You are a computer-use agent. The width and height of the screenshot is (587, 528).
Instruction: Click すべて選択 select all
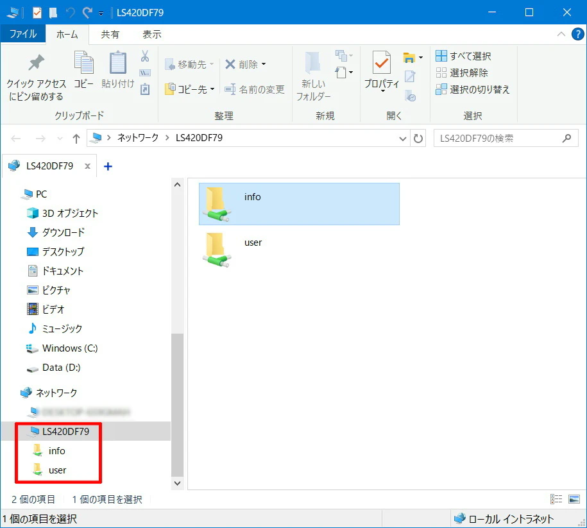point(463,56)
